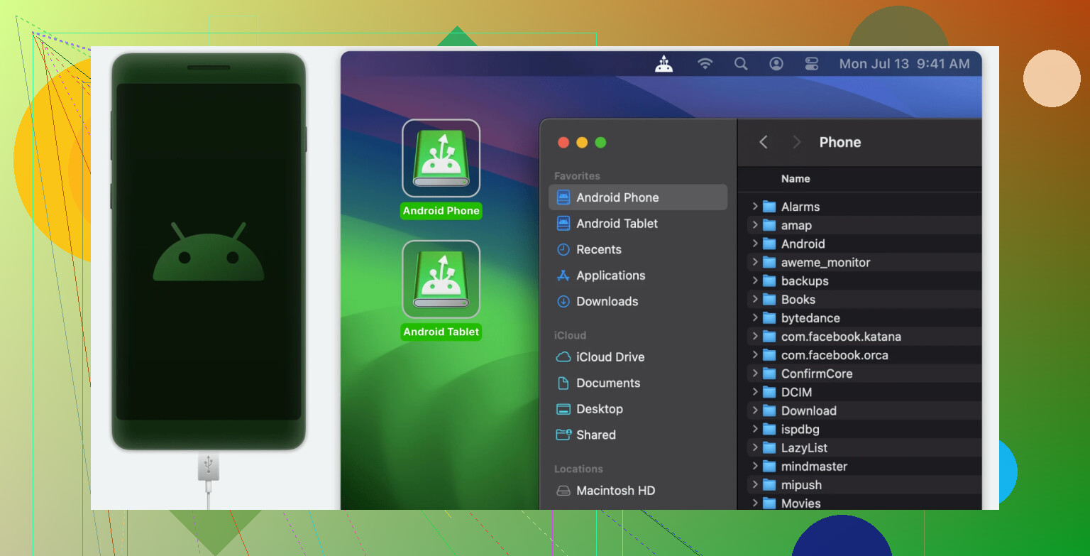Viewport: 1090px width, 556px height.
Task: Select the com.facebook.orca folder name
Action: tap(835, 355)
